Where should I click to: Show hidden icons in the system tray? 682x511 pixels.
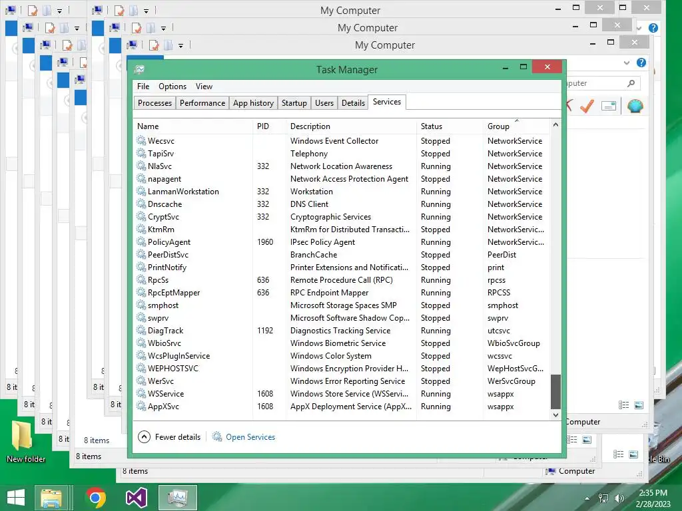tap(587, 498)
